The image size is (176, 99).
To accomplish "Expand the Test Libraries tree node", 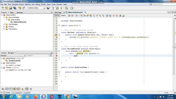I will (x=4, y=29).
